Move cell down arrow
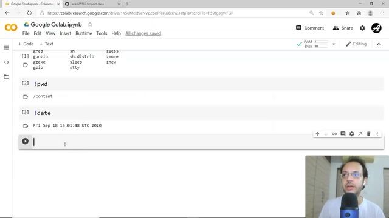 326,134
